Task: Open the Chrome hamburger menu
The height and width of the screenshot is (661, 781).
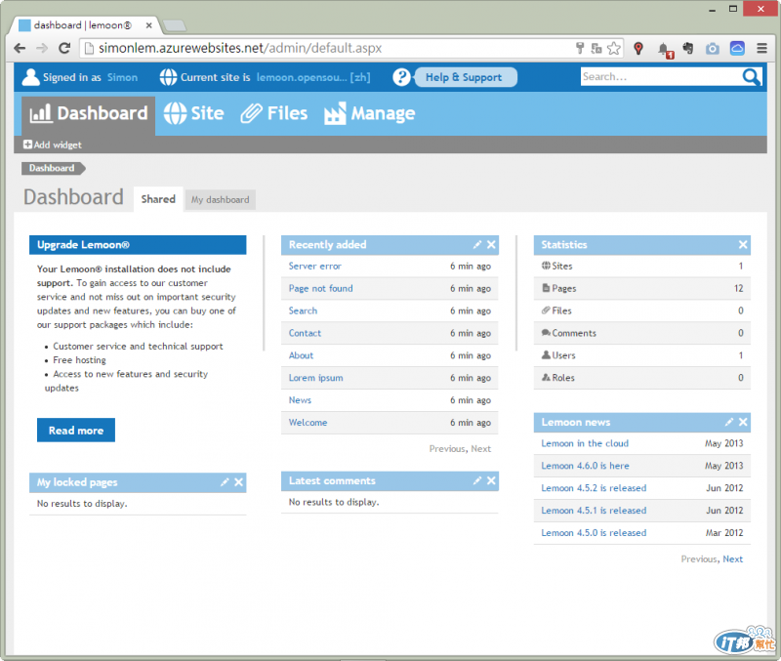Action: pos(761,48)
